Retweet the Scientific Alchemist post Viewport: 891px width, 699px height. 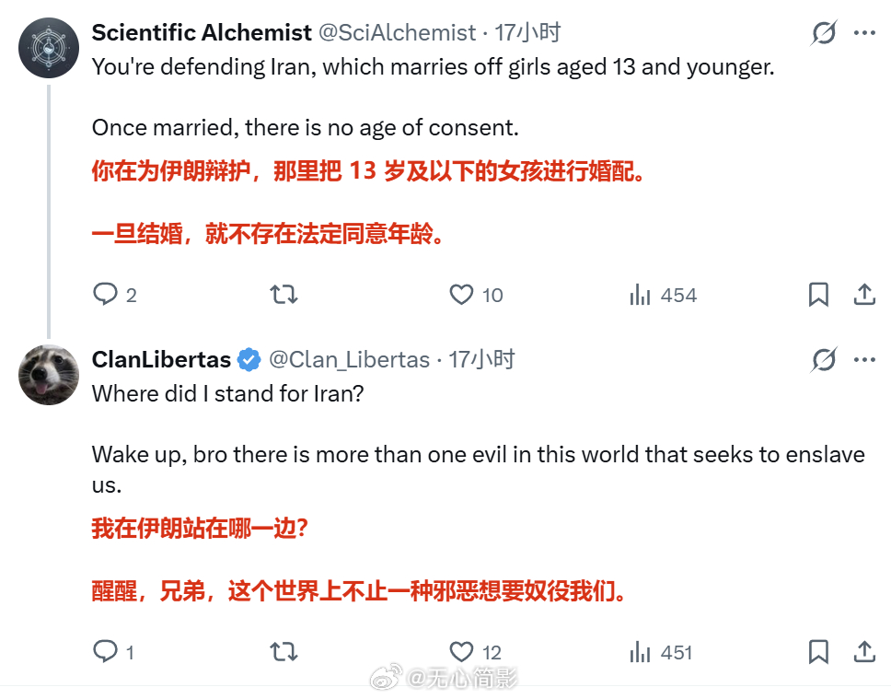283,295
